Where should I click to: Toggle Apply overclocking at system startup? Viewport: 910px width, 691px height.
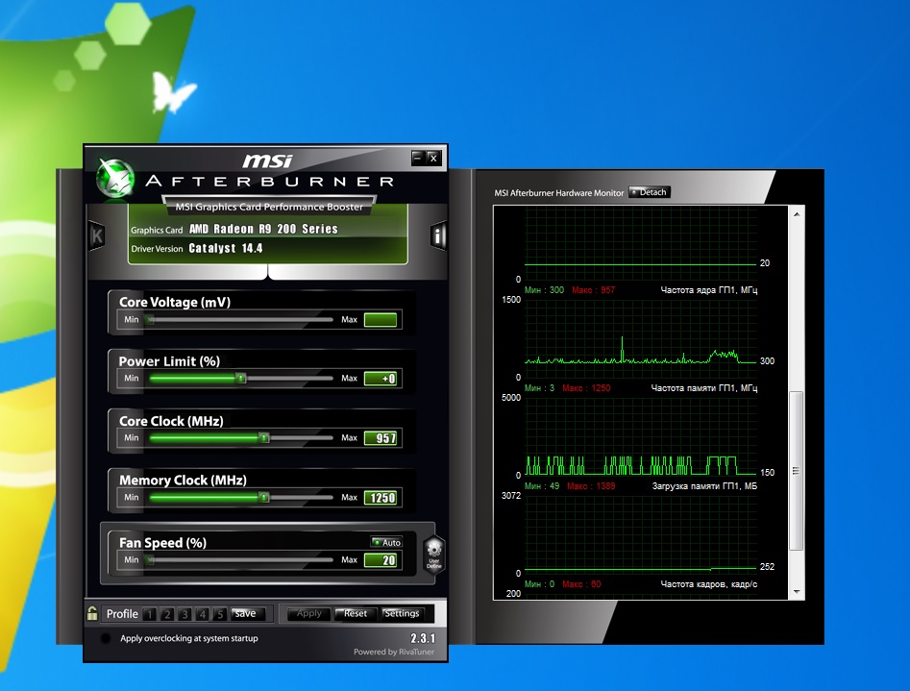pos(106,638)
